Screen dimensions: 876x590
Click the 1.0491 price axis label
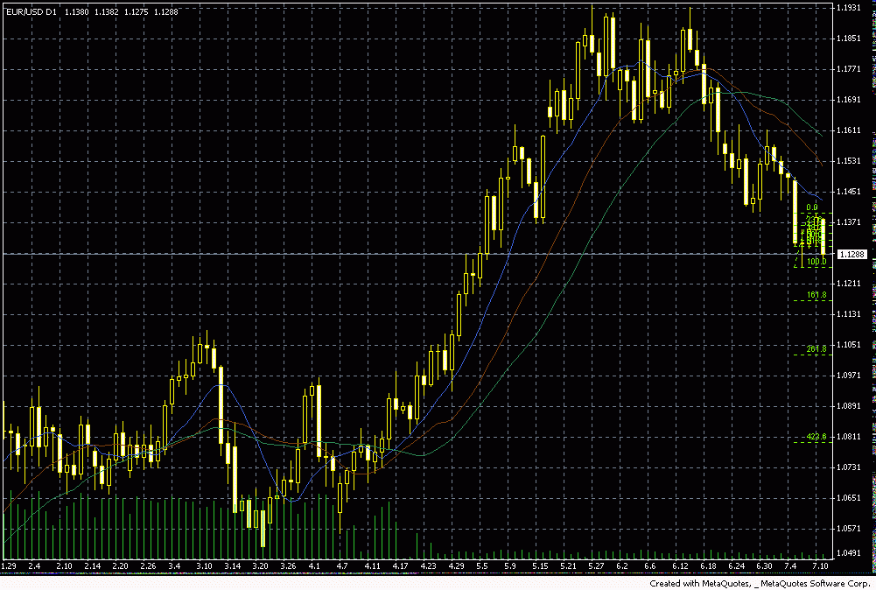(849, 554)
